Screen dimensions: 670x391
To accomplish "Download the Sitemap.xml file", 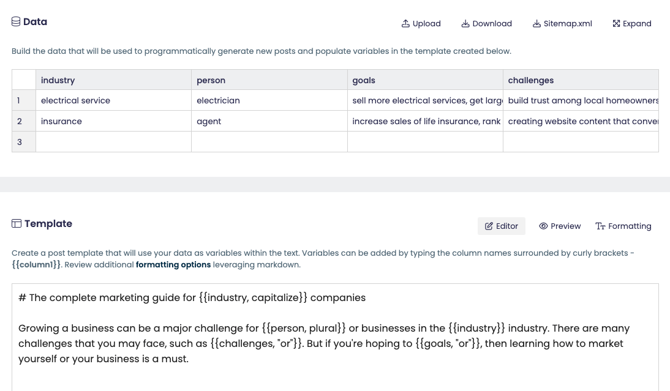I will point(562,23).
